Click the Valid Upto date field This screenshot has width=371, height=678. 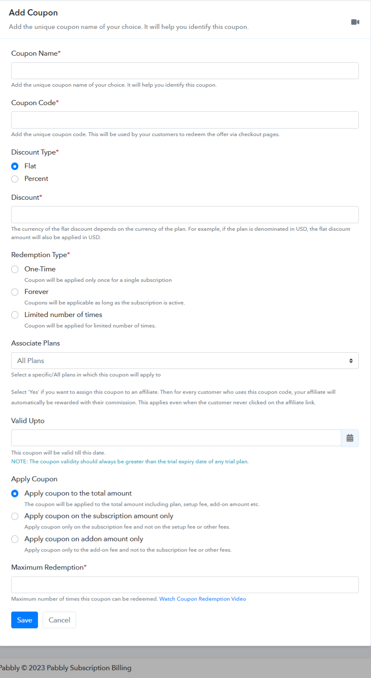coord(176,438)
